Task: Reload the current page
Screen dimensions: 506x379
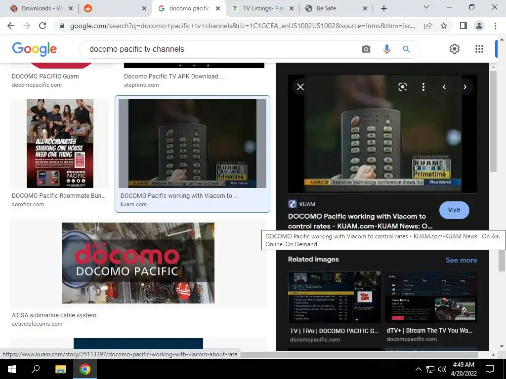Action: (x=42, y=26)
